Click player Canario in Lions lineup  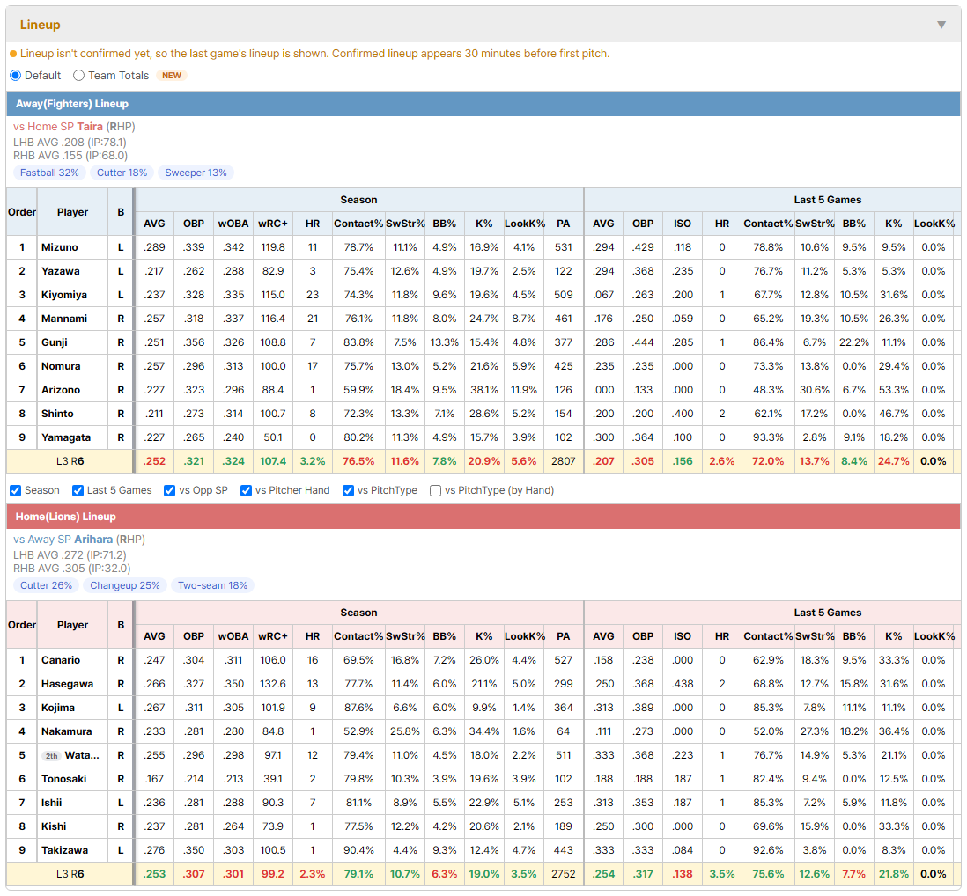61,660
